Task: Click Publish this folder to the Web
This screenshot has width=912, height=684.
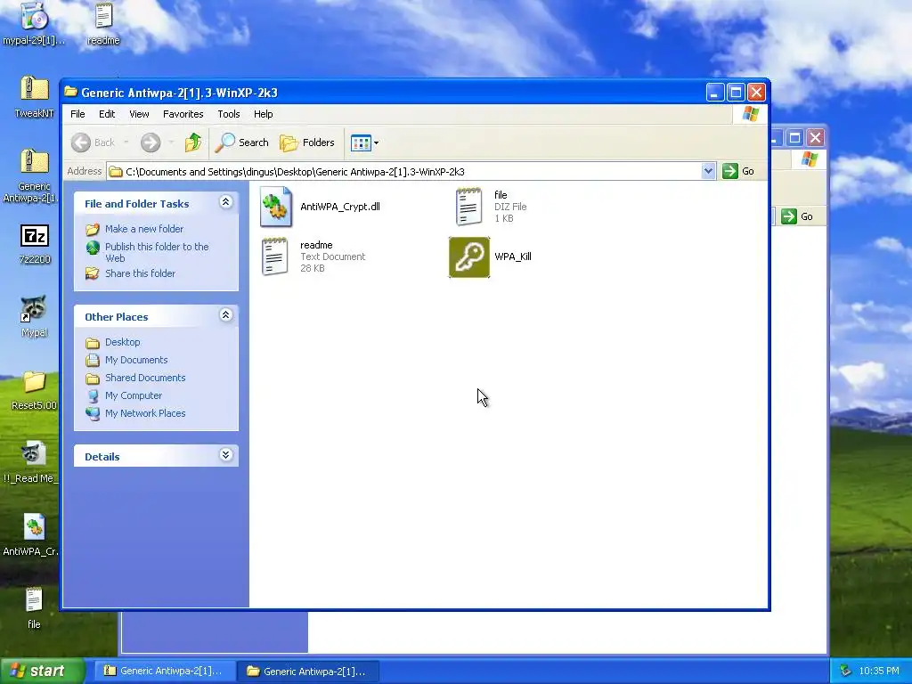Action: point(157,252)
